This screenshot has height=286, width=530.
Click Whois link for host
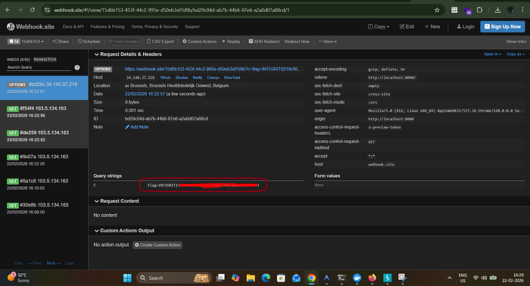click(x=165, y=78)
